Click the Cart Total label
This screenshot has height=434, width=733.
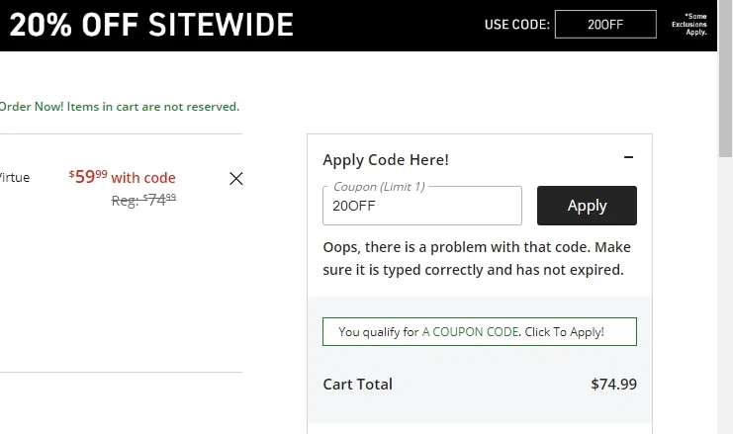tap(357, 385)
